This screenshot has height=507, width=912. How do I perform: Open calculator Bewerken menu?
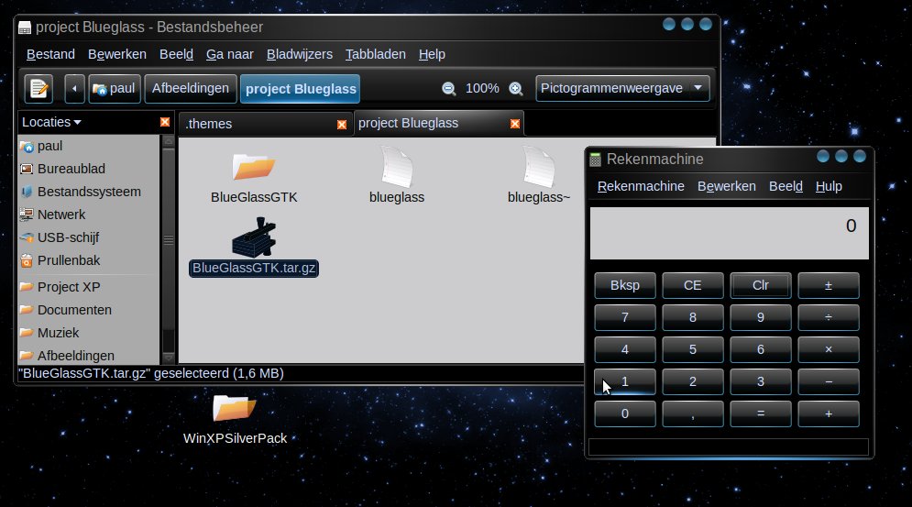[x=727, y=186]
